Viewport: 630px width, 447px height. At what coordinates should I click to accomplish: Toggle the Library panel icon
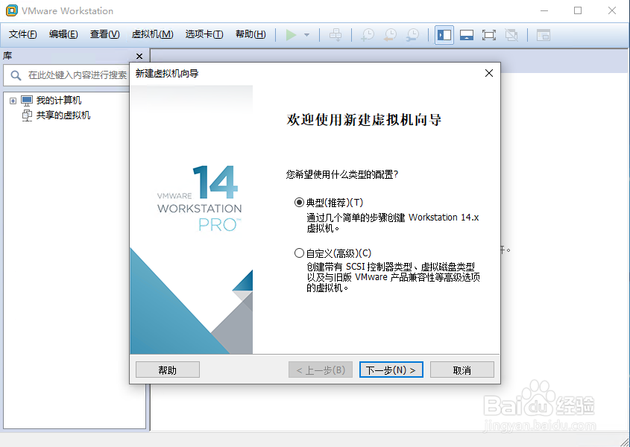tap(444, 34)
